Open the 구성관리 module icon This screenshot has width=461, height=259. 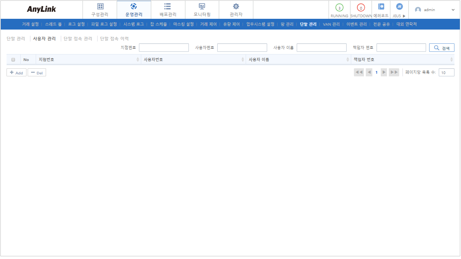100,10
